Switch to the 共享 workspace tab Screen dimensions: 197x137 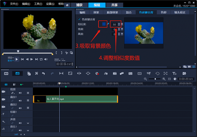(114, 5)
